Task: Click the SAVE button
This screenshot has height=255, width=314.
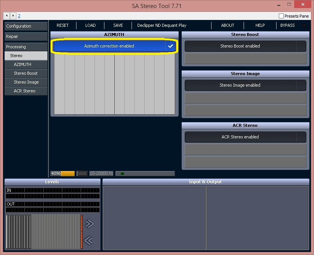Action: [118, 25]
